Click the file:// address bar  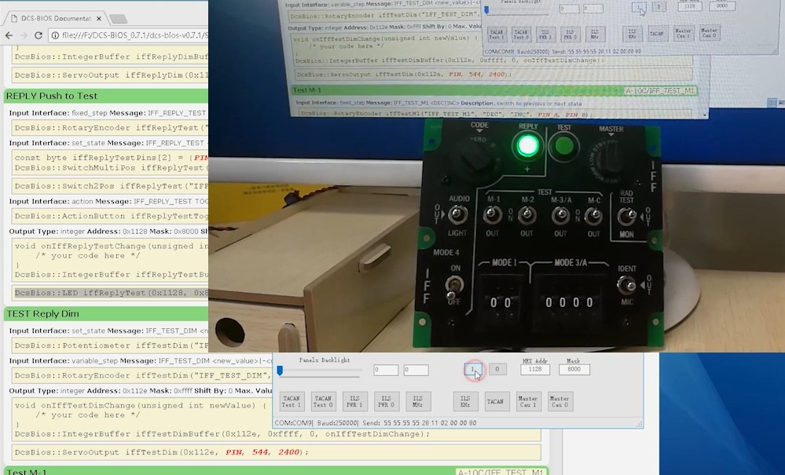(134, 35)
